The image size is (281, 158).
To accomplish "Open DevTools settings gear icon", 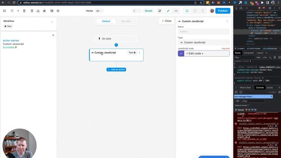I will tap(270, 8).
